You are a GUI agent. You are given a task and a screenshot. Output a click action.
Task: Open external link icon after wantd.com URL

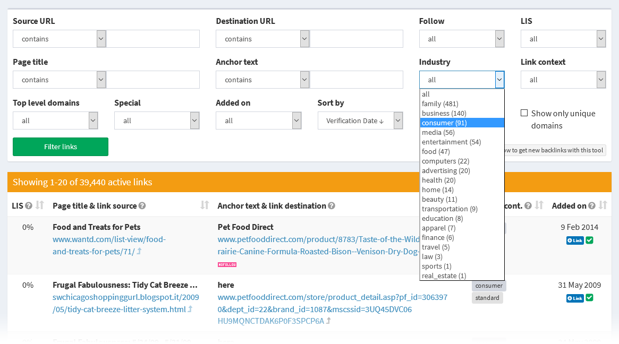(139, 252)
